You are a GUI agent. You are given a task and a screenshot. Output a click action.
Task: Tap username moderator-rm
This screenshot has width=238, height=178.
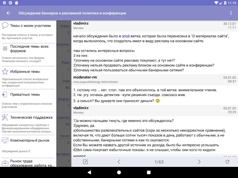(x=85, y=77)
